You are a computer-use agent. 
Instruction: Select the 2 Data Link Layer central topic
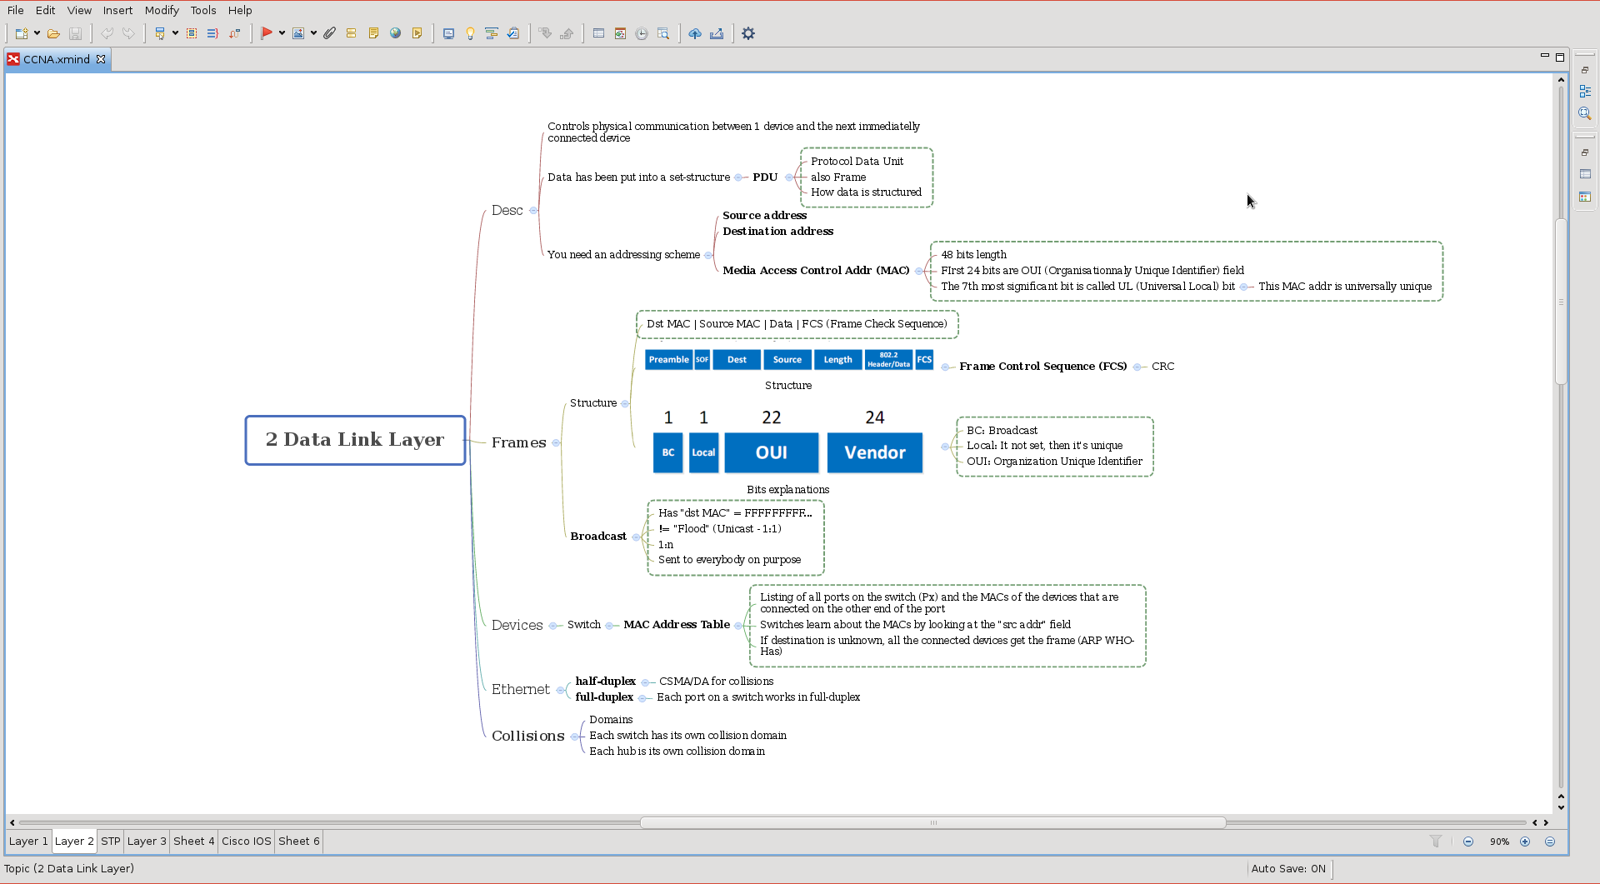pos(355,440)
